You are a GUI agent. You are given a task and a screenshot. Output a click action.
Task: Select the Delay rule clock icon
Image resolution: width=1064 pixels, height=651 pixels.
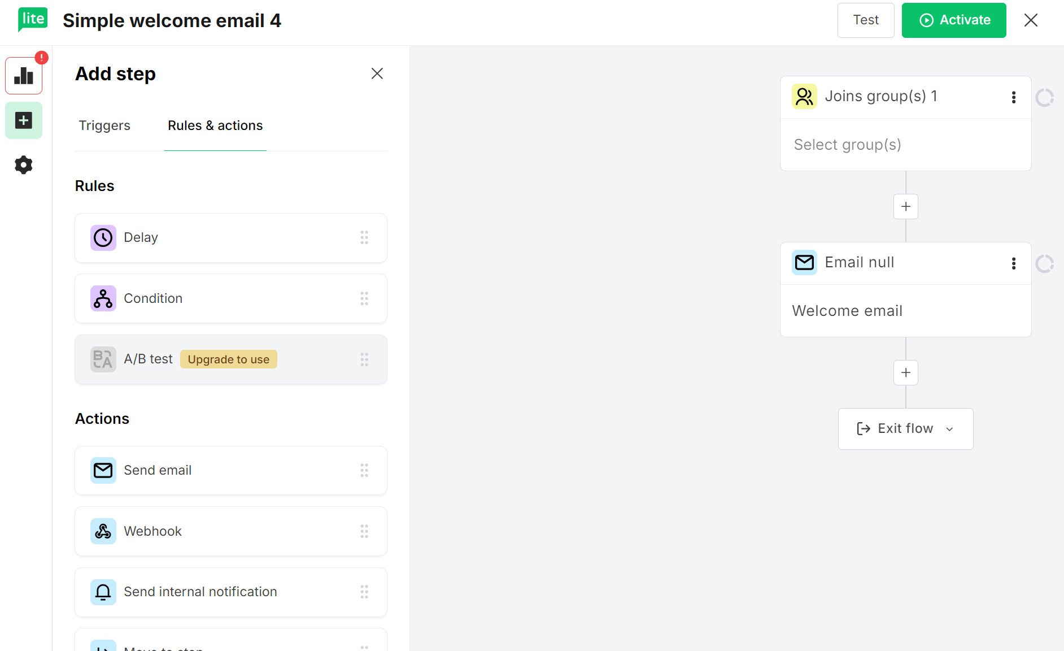coord(103,237)
